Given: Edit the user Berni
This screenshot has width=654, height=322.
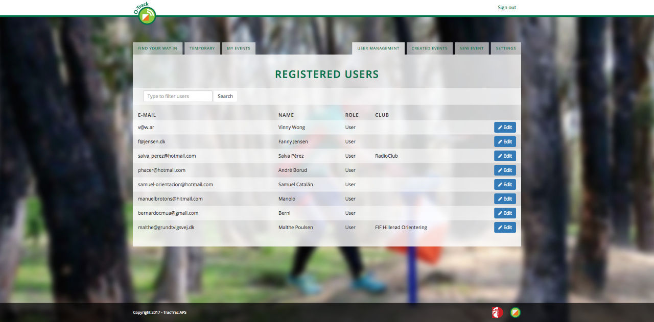Looking at the screenshot, I should (x=505, y=213).
